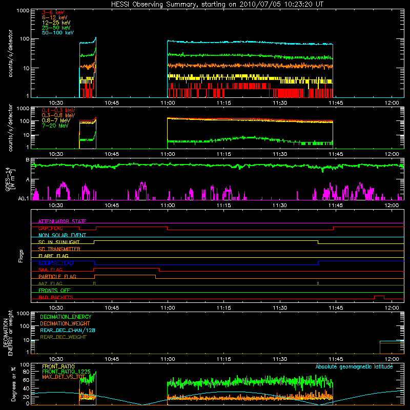Click the REAR_DEC_WEIGHT legend label
410x410 pixels.
coord(63,337)
